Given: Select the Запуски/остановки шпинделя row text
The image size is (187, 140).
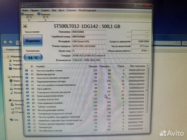Looking at the screenshot, I should pos(53,78).
